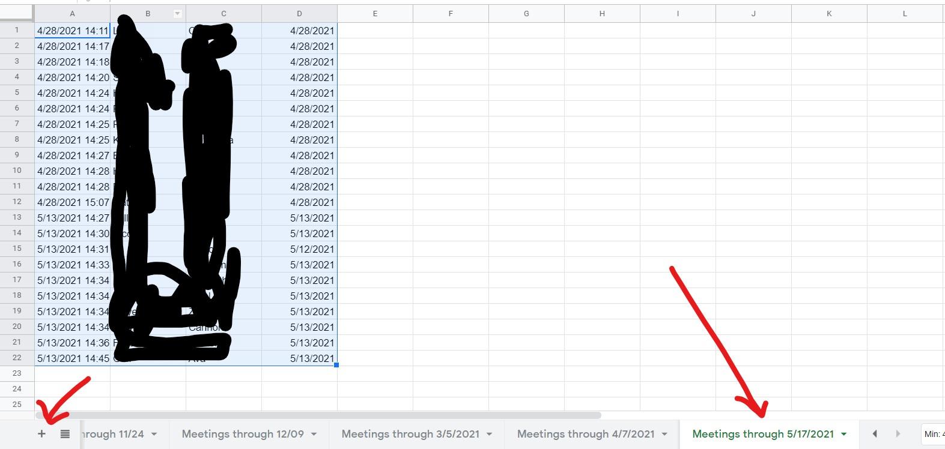Image resolution: width=945 pixels, height=449 pixels.
Task: Click cell with 5/13/2021 14:30
Action: point(73,234)
